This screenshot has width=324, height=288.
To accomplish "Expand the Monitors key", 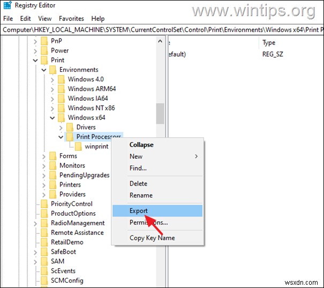I will 44,166.
